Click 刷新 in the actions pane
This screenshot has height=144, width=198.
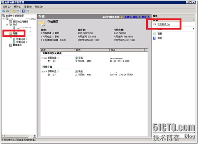tap(160, 34)
